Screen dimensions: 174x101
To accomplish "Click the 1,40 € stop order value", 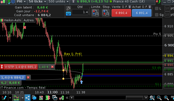I will [44, 67].
